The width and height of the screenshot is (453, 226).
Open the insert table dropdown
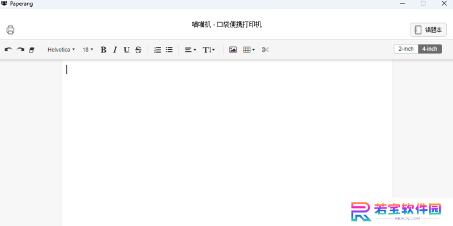tap(249, 50)
